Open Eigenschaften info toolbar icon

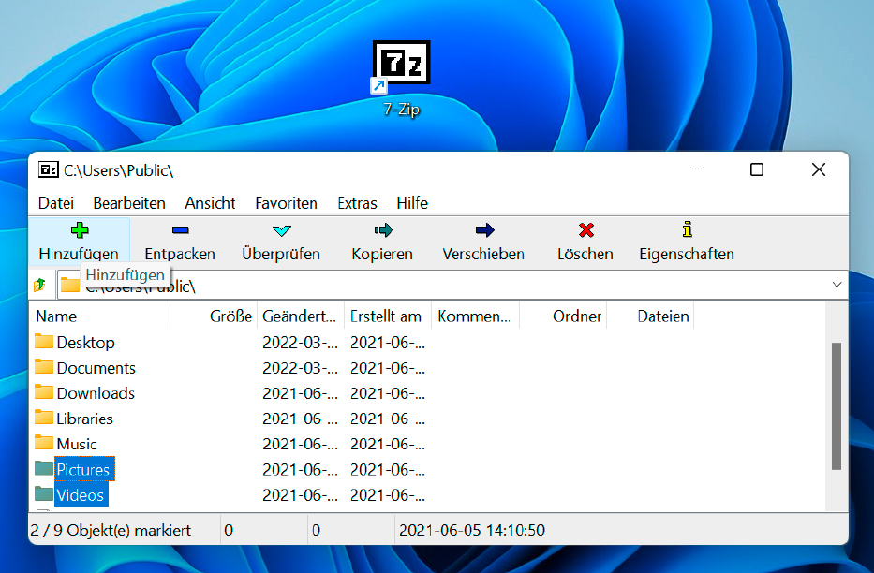pyautogui.click(x=688, y=229)
